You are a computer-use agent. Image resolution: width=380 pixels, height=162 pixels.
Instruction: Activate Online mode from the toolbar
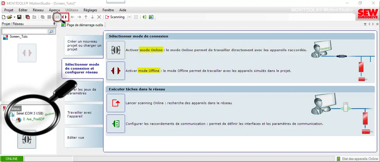tap(58, 17)
